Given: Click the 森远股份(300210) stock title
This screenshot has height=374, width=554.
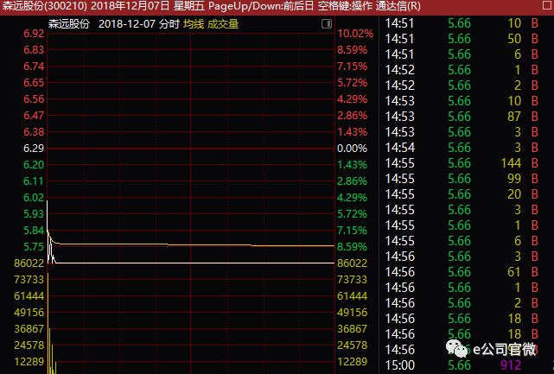Looking at the screenshot, I should pos(43,7).
